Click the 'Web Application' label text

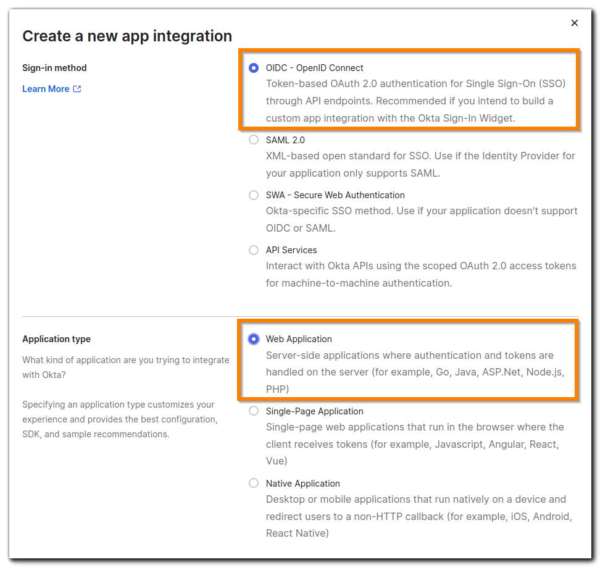click(x=299, y=339)
